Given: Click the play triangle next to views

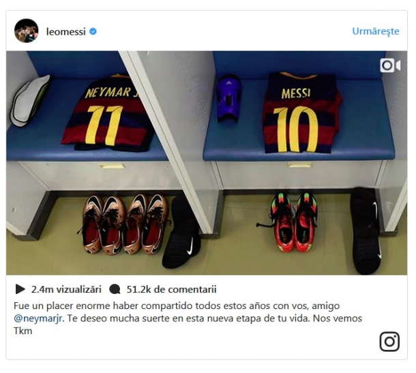Looking at the screenshot, I should (20, 289).
